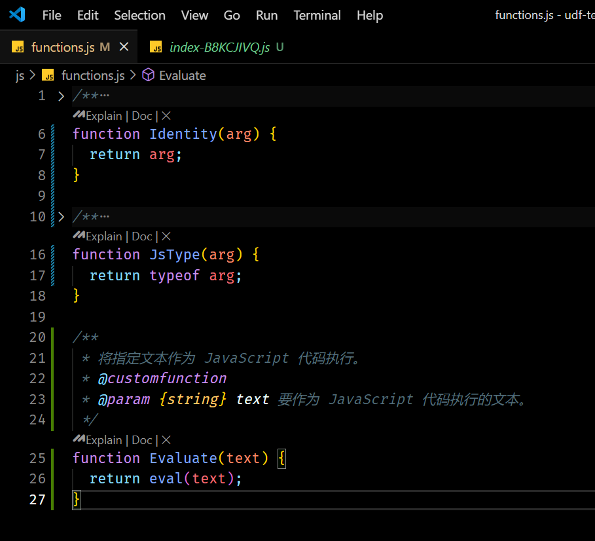Open the Evaluate symbol breadcrumb dropdown
This screenshot has height=541, width=595.
(x=182, y=75)
